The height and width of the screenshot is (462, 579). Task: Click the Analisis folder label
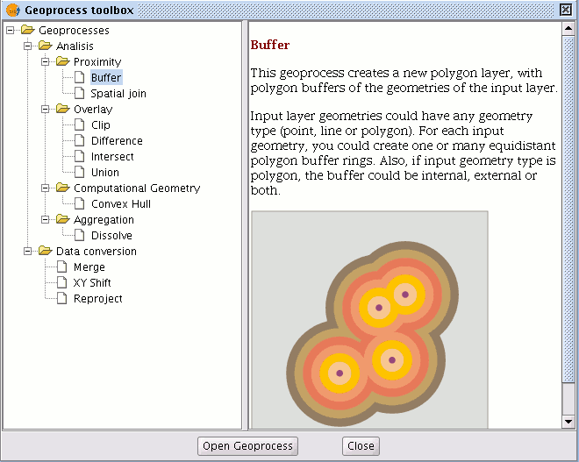point(75,46)
